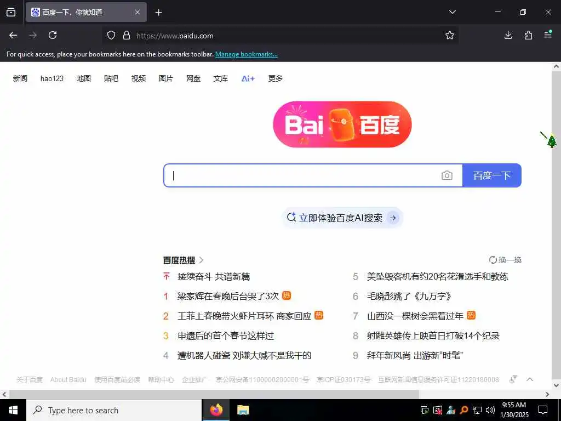Open the 贴吧 navigation link

coord(111,78)
